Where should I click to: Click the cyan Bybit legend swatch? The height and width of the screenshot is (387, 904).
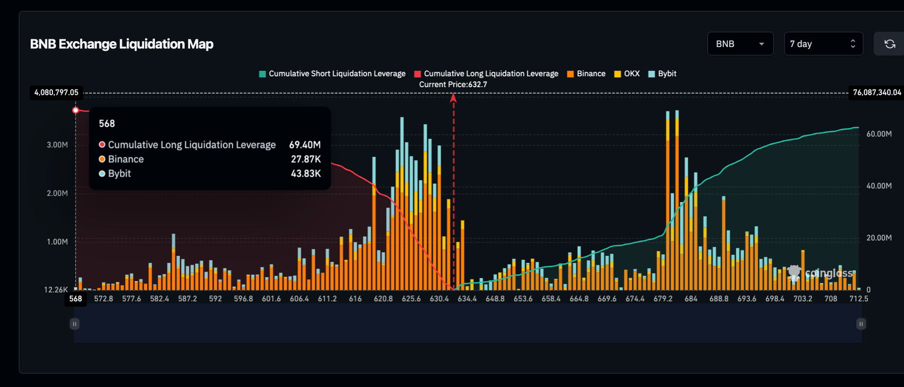653,74
